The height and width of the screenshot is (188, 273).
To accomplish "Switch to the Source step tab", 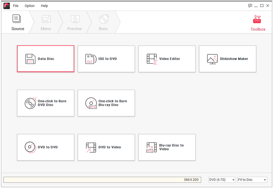I will [18, 22].
